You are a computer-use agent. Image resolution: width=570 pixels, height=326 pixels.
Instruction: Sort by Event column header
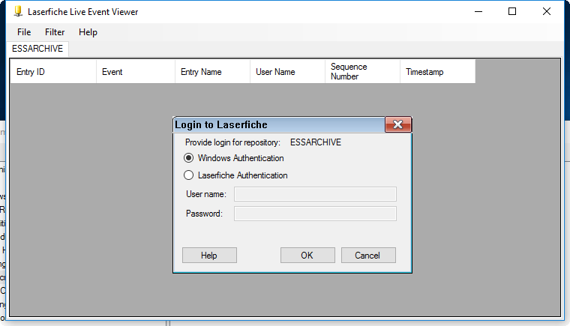click(x=136, y=72)
